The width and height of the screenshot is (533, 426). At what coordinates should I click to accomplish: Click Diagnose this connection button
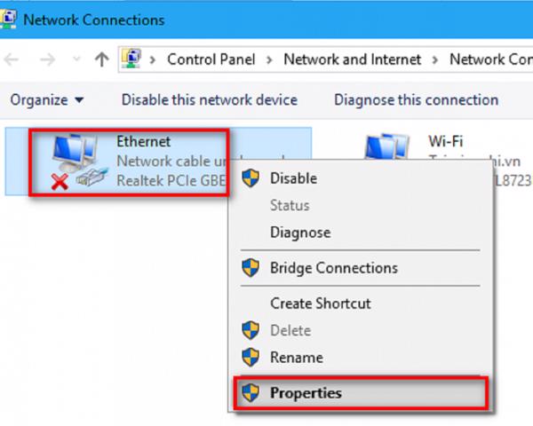(x=416, y=99)
